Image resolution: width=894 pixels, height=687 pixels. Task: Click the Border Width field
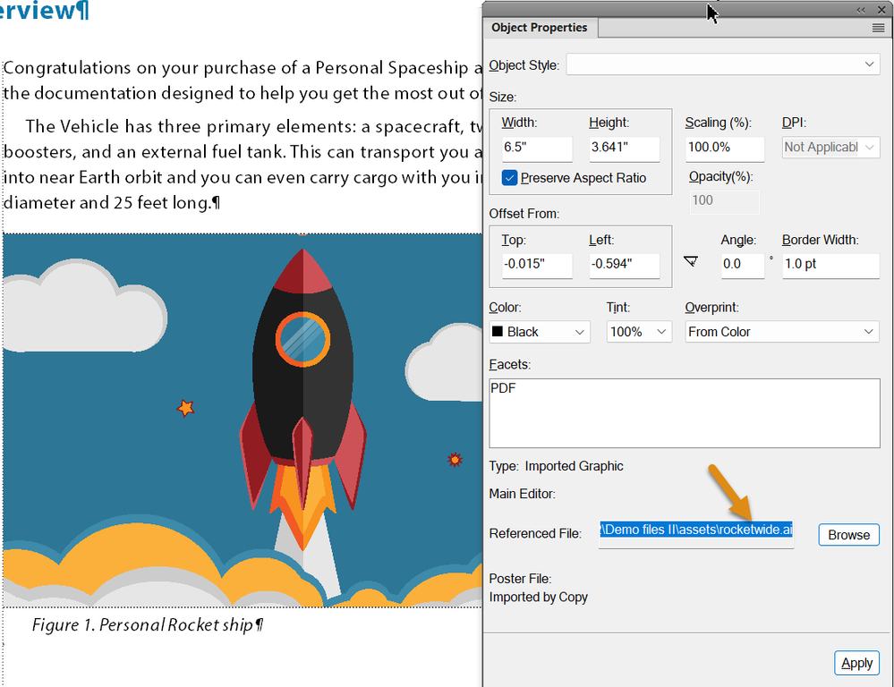830,265
